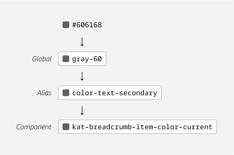Click the gray-60 token box border area

point(82,59)
